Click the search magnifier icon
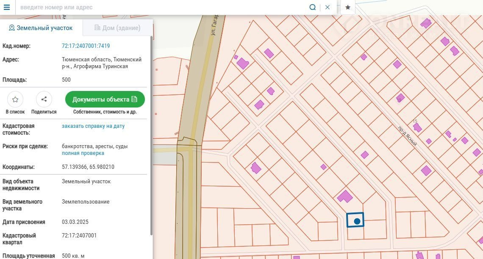This screenshot has height=259, width=483. (x=313, y=7)
